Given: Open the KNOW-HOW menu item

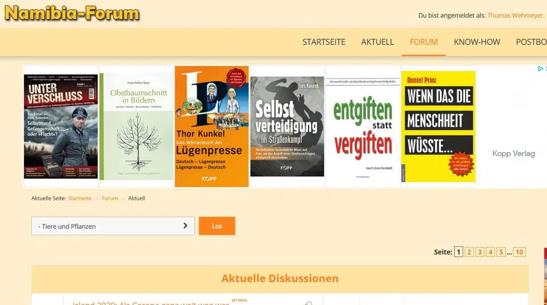Looking at the screenshot, I should pos(477,42).
